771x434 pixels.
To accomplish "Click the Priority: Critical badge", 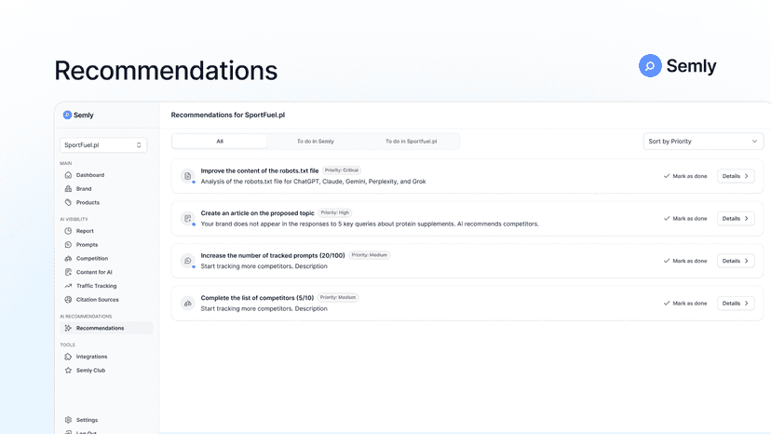I will pyautogui.click(x=341, y=170).
